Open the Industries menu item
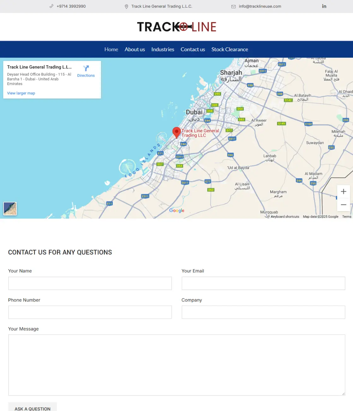Viewport: 353px width, 411px height. pos(163,49)
